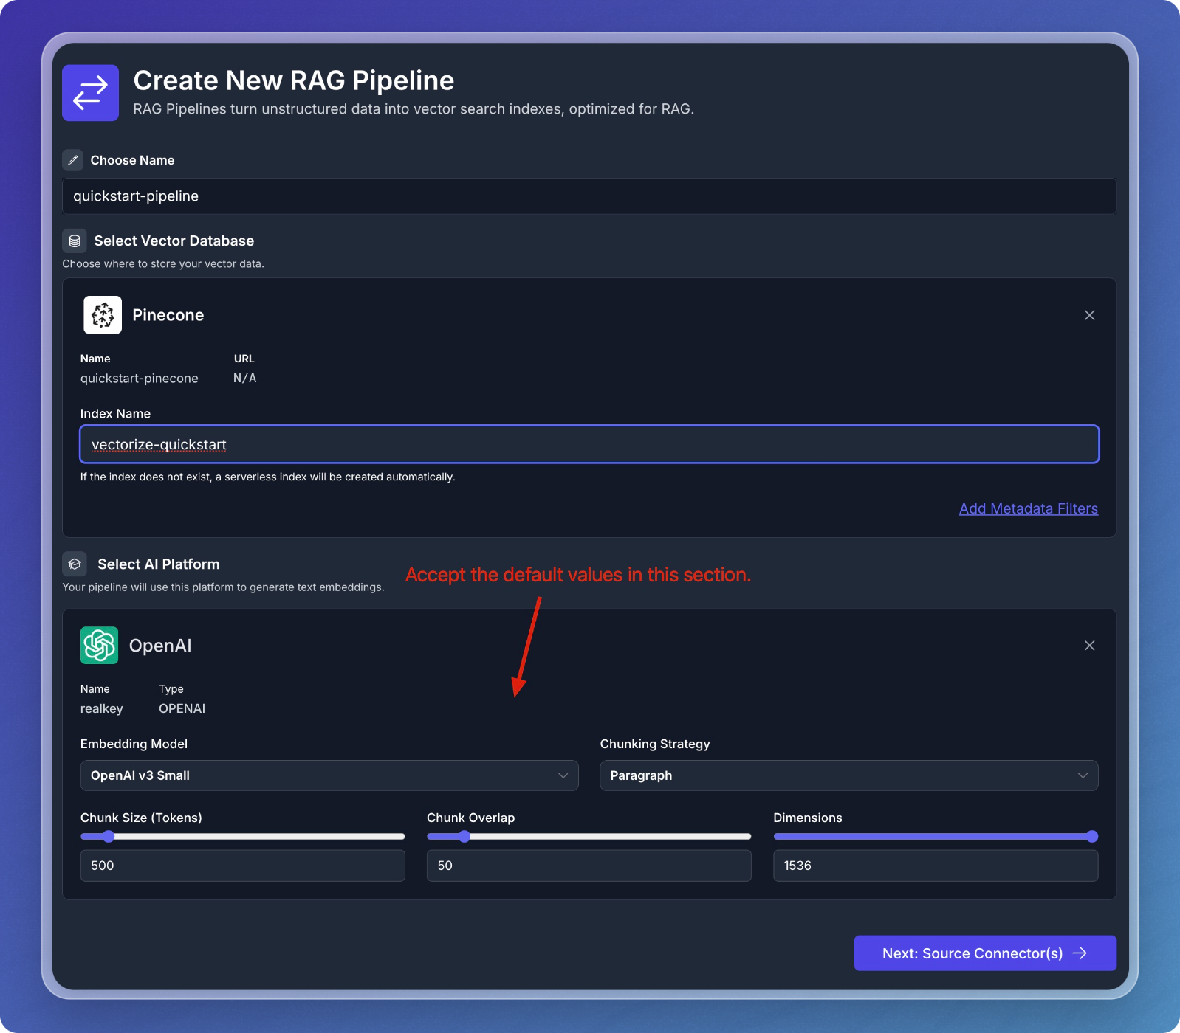This screenshot has width=1180, height=1033.
Task: Click the Chunk Size value field showing 500
Action: (x=243, y=866)
